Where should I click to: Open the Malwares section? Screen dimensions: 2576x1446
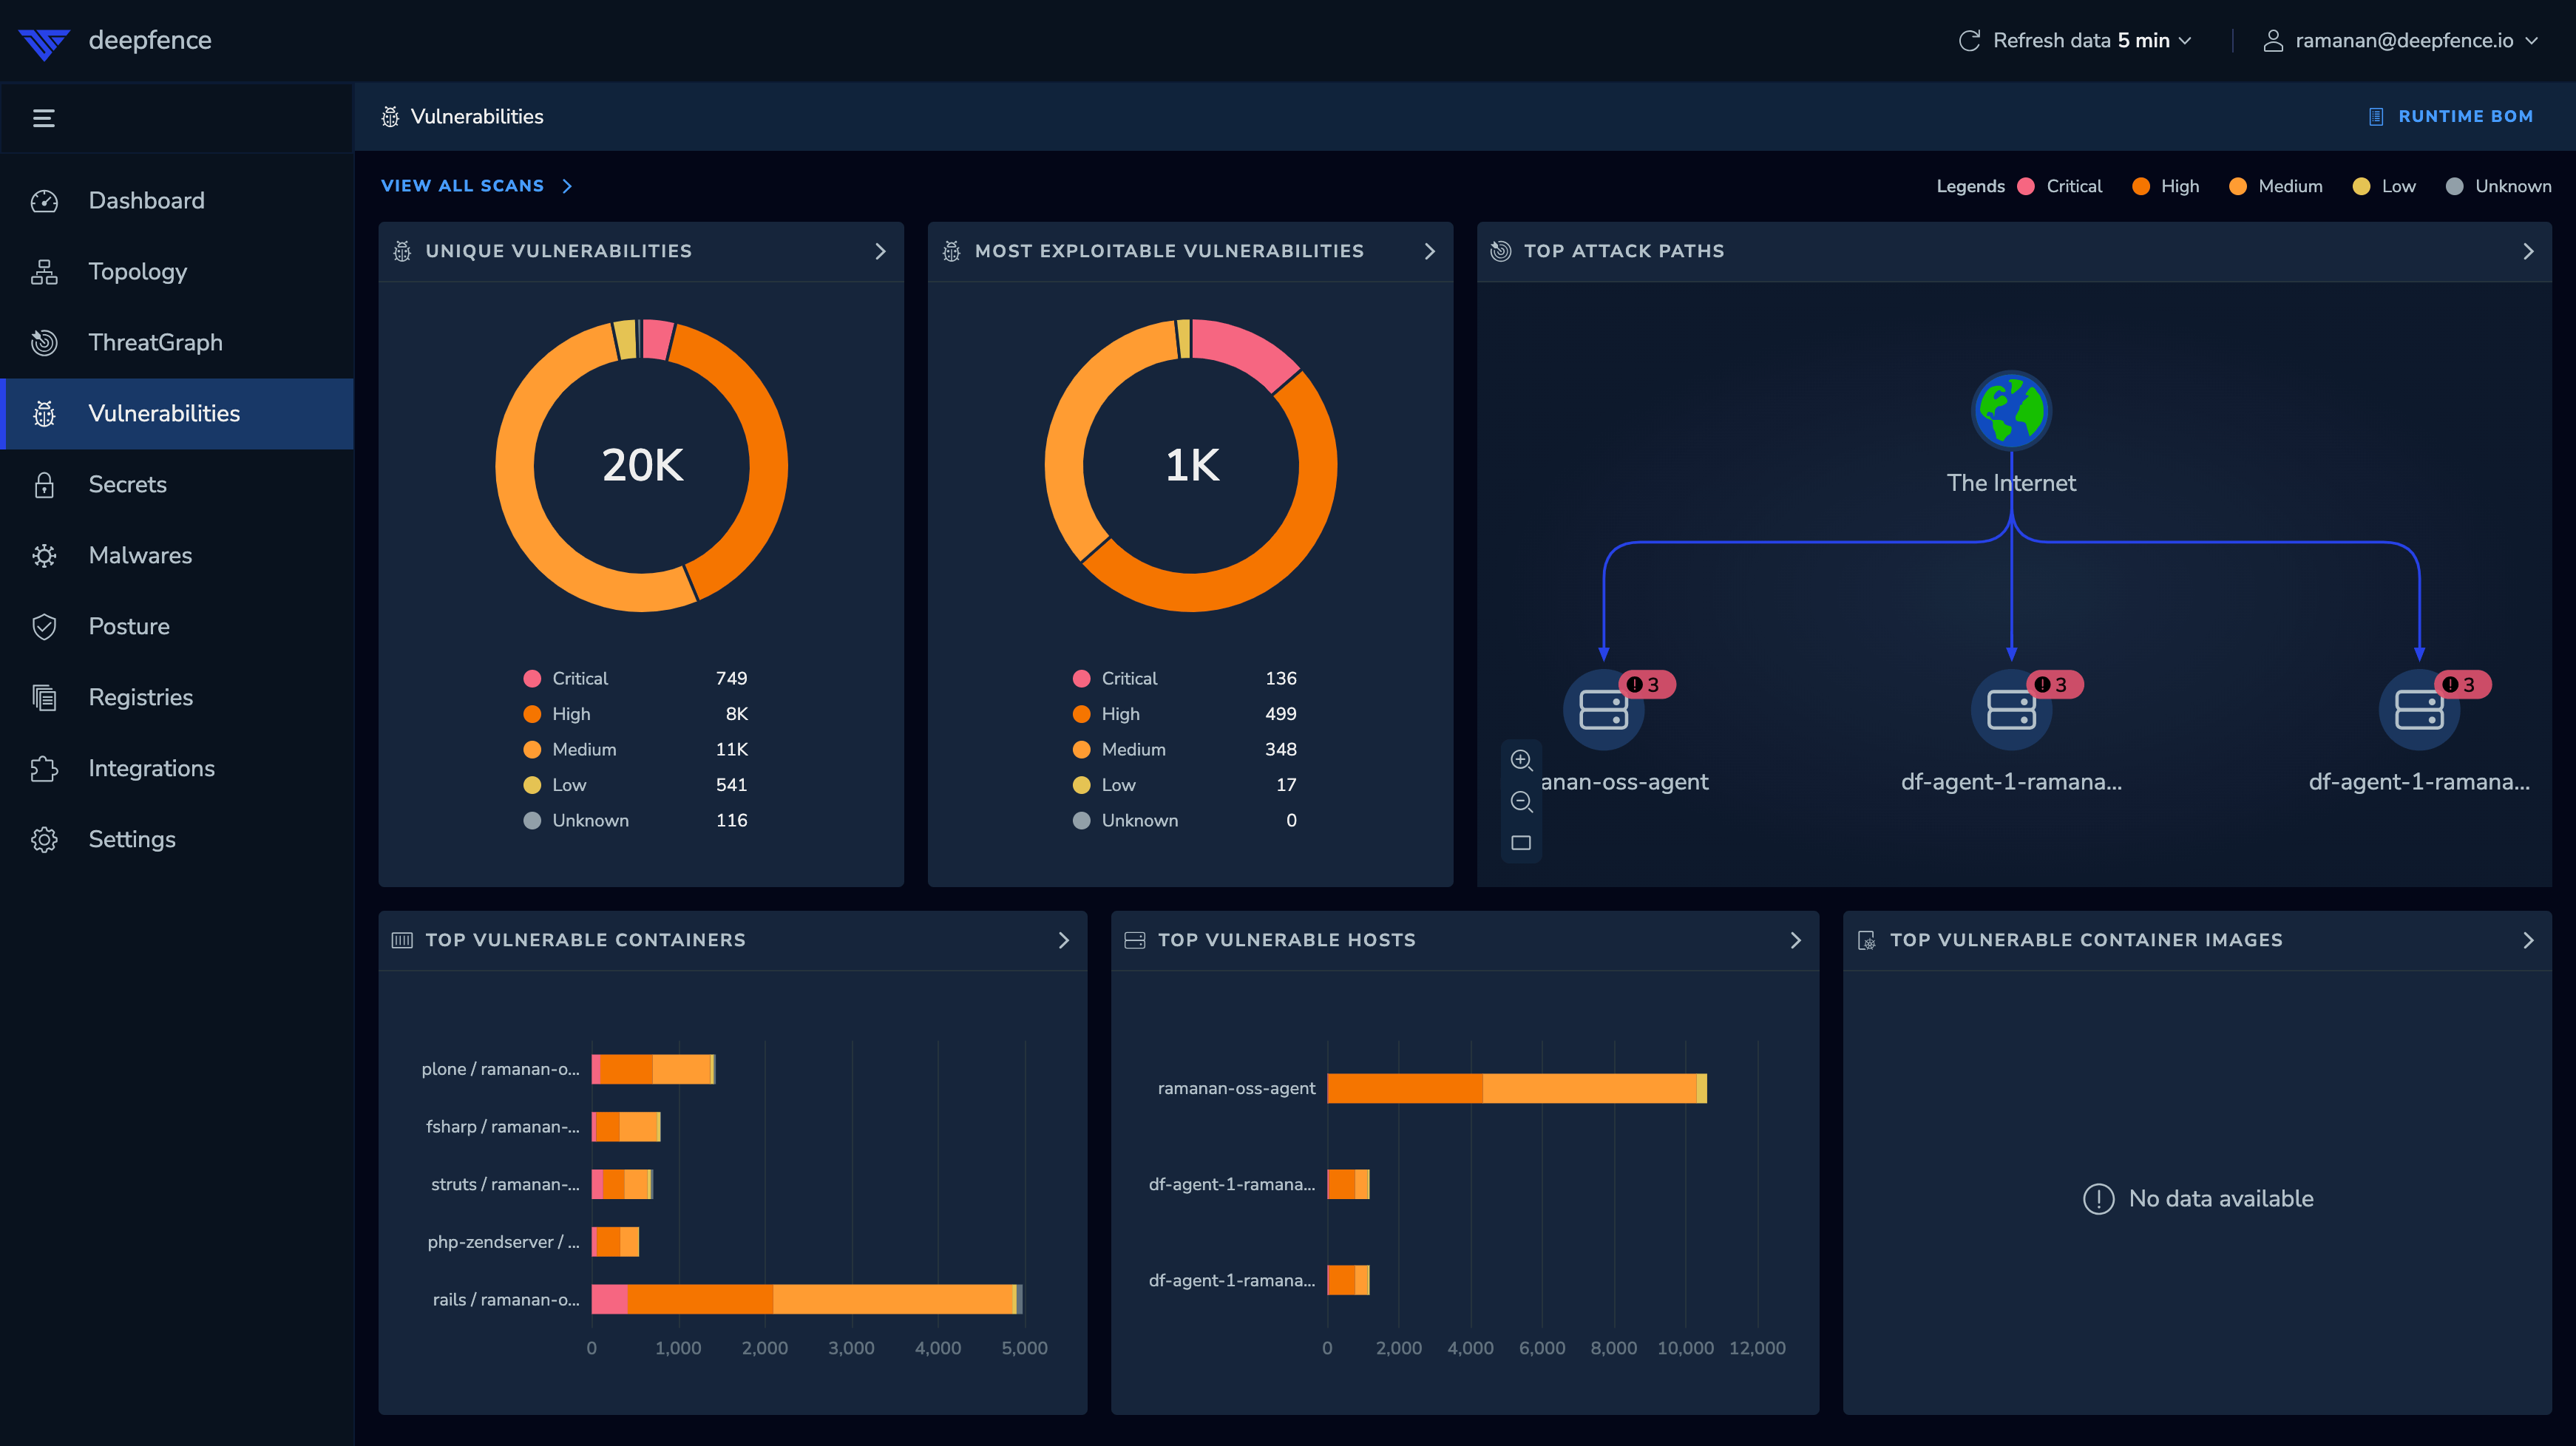tap(177, 556)
